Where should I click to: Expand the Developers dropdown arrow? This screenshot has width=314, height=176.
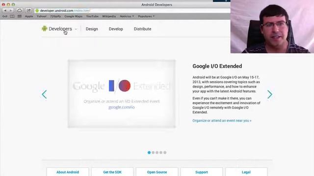76,29
